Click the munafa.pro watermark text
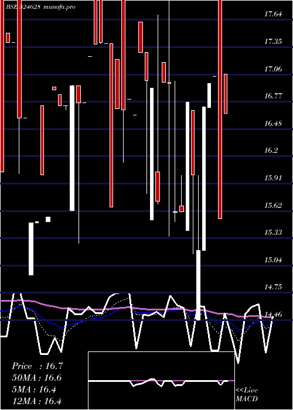The height and width of the screenshot is (410, 293). coord(59,7)
